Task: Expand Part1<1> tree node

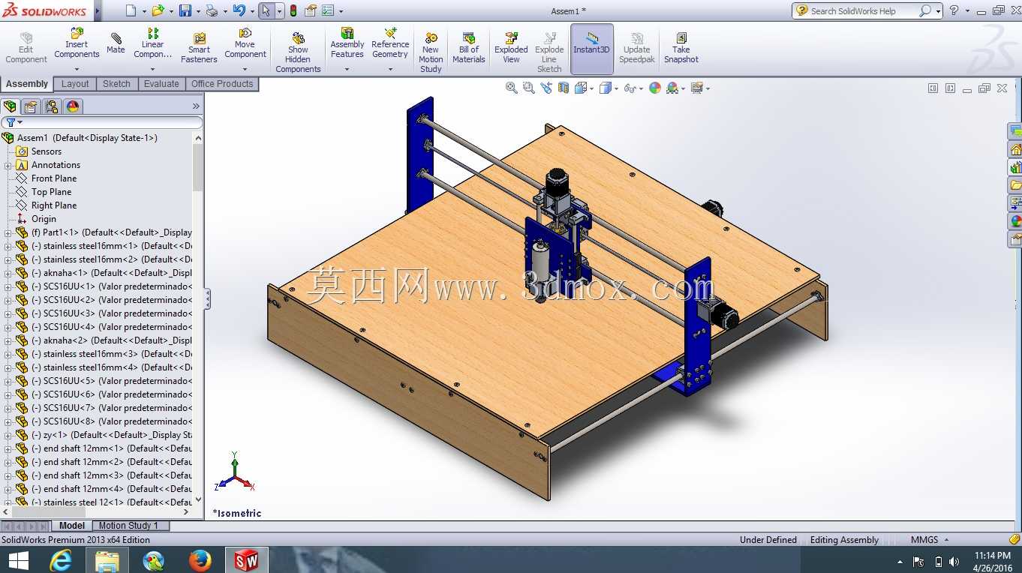Action: point(8,232)
